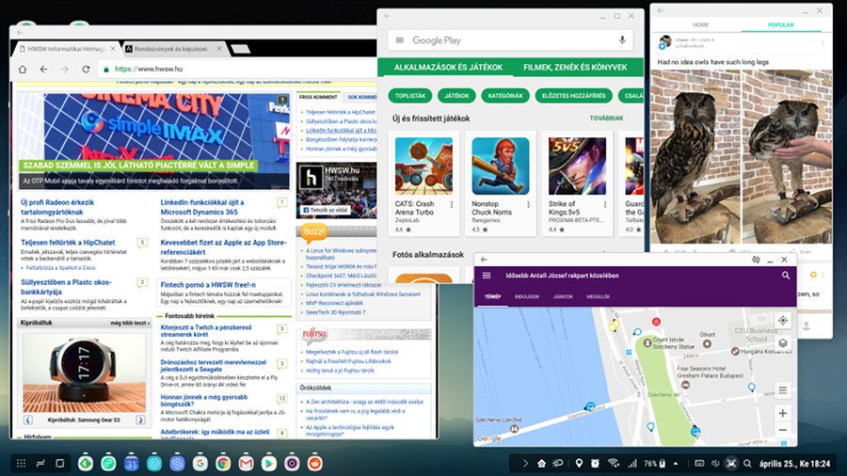Open options menu on Strike of Kings card
Screen dimensions: 847x476
pos(605,204)
